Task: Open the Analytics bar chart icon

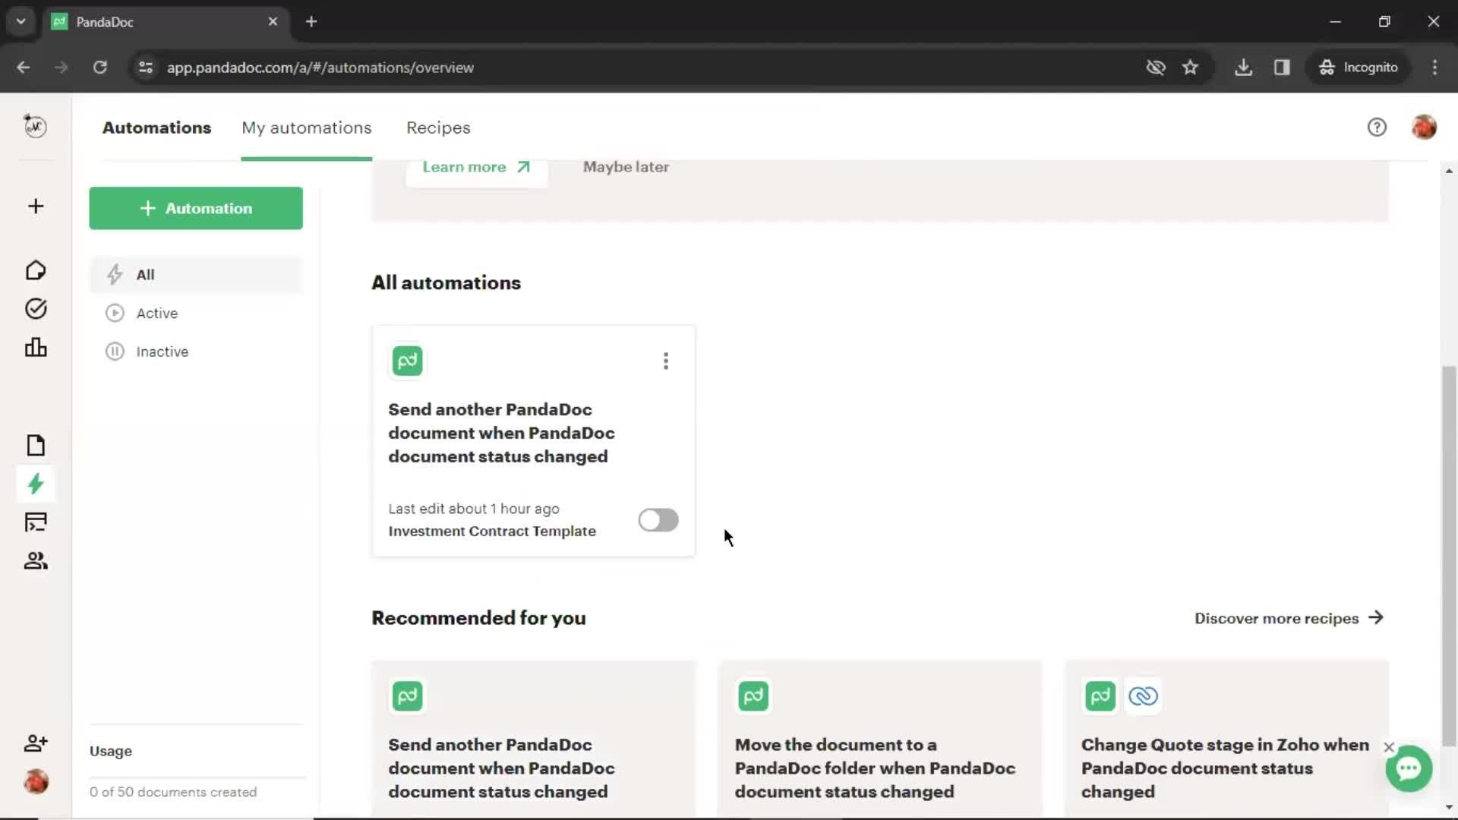Action: 36,346
